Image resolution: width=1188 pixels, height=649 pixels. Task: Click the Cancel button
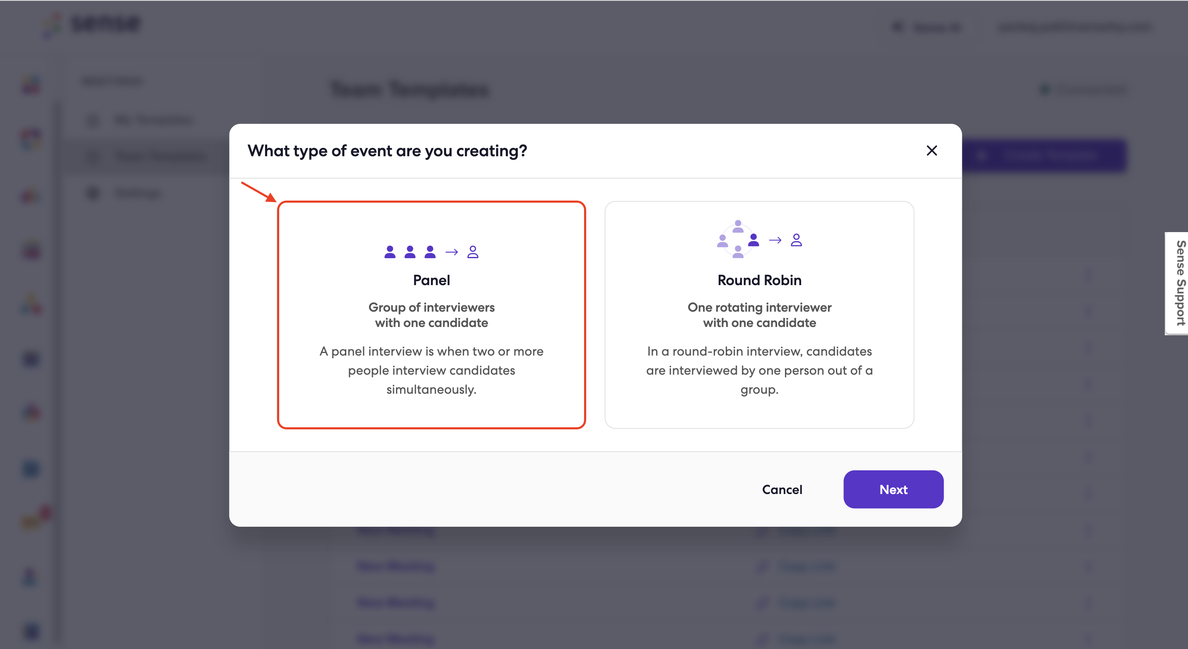[x=782, y=489]
